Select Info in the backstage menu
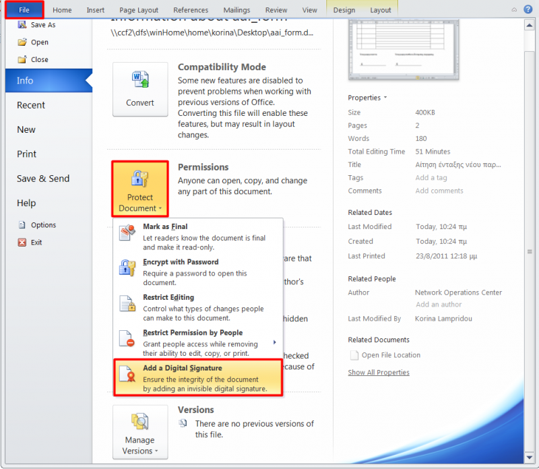Image resolution: width=539 pixels, height=469 pixels. coord(49,80)
